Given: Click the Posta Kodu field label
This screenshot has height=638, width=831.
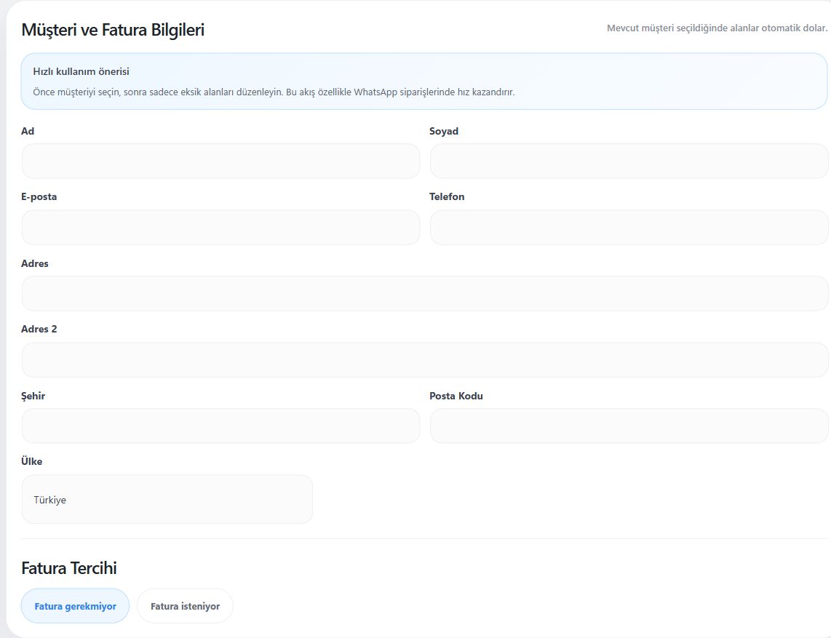Looking at the screenshot, I should coord(456,396).
